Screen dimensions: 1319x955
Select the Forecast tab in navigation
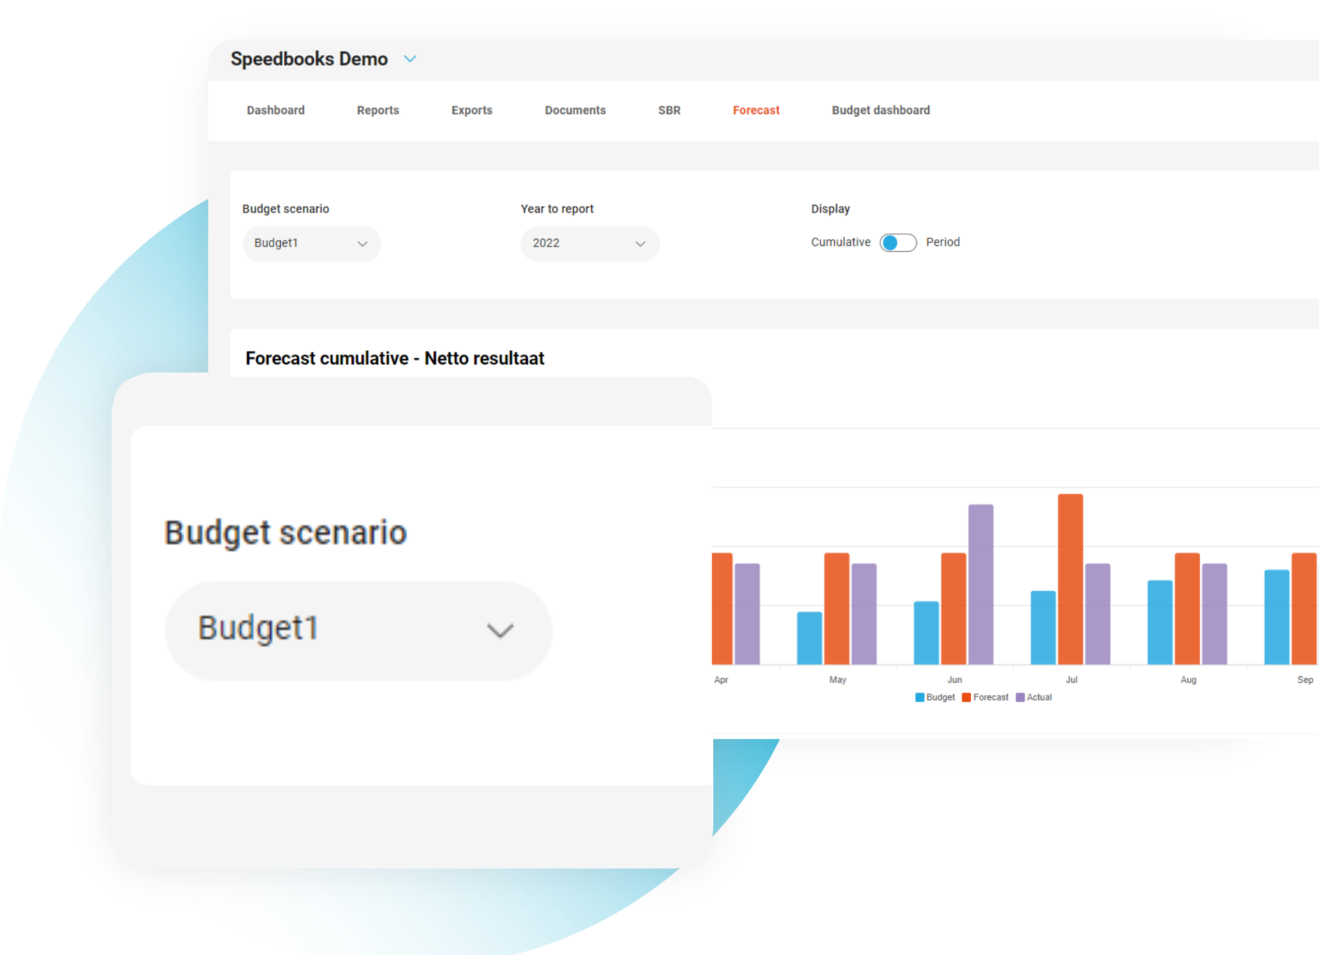pyautogui.click(x=756, y=111)
